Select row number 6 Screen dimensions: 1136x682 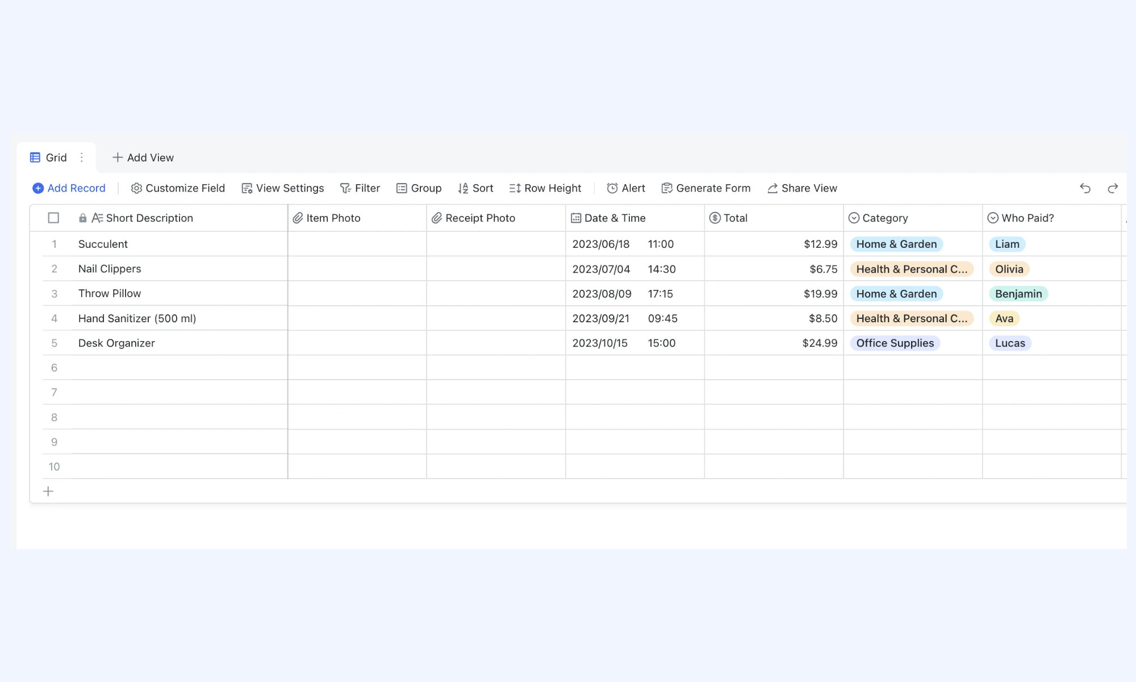54,368
